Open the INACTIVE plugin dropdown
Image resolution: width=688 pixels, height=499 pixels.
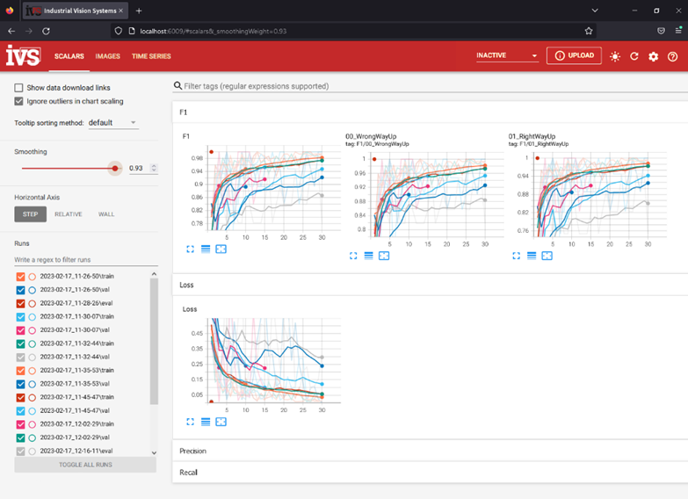pyautogui.click(x=506, y=56)
